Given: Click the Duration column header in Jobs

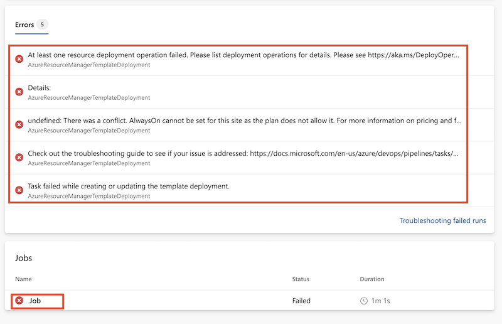Looking at the screenshot, I should pyautogui.click(x=372, y=279).
